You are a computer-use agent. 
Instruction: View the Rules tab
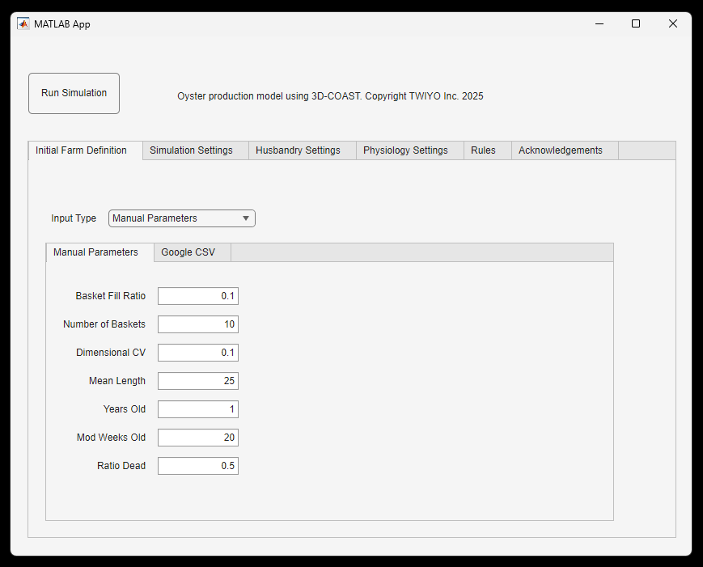[x=483, y=150]
